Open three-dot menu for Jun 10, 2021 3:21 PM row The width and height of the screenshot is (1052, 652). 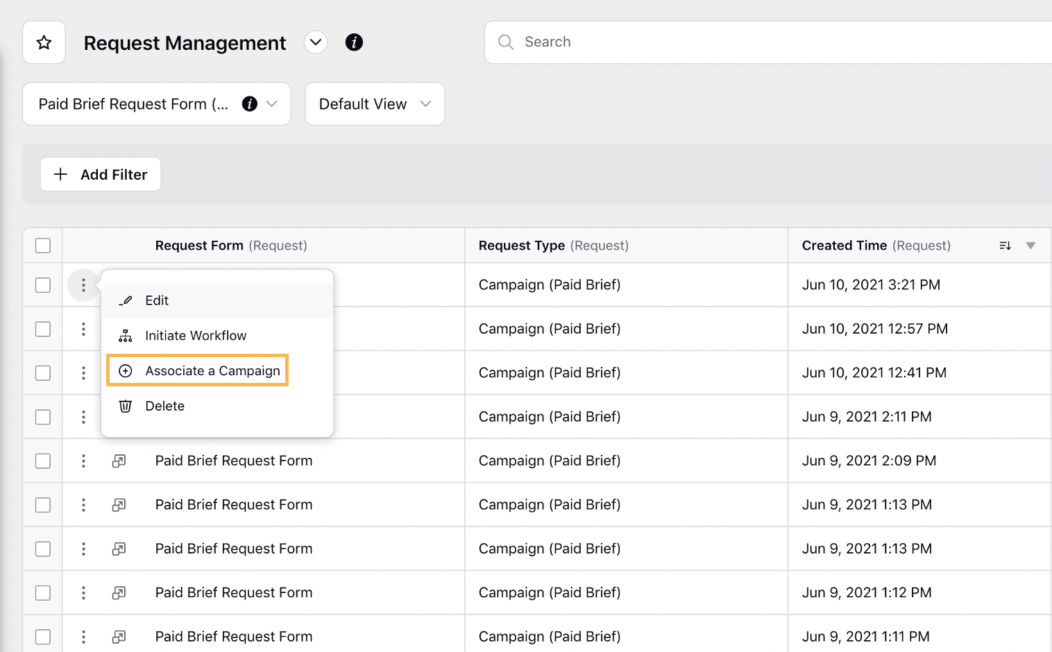click(x=83, y=285)
